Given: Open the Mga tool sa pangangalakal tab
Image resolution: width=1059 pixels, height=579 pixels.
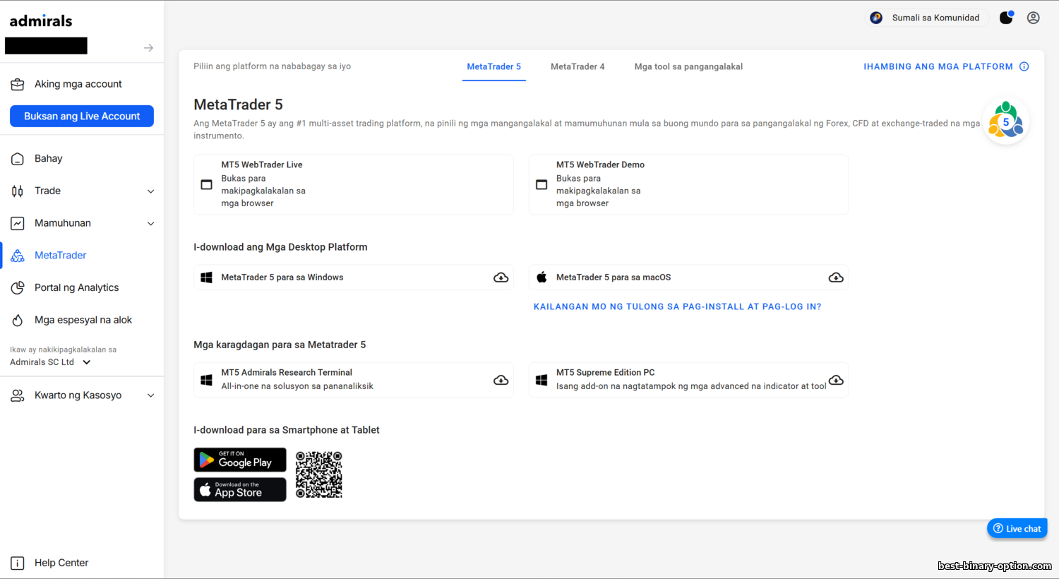Looking at the screenshot, I should click(688, 66).
